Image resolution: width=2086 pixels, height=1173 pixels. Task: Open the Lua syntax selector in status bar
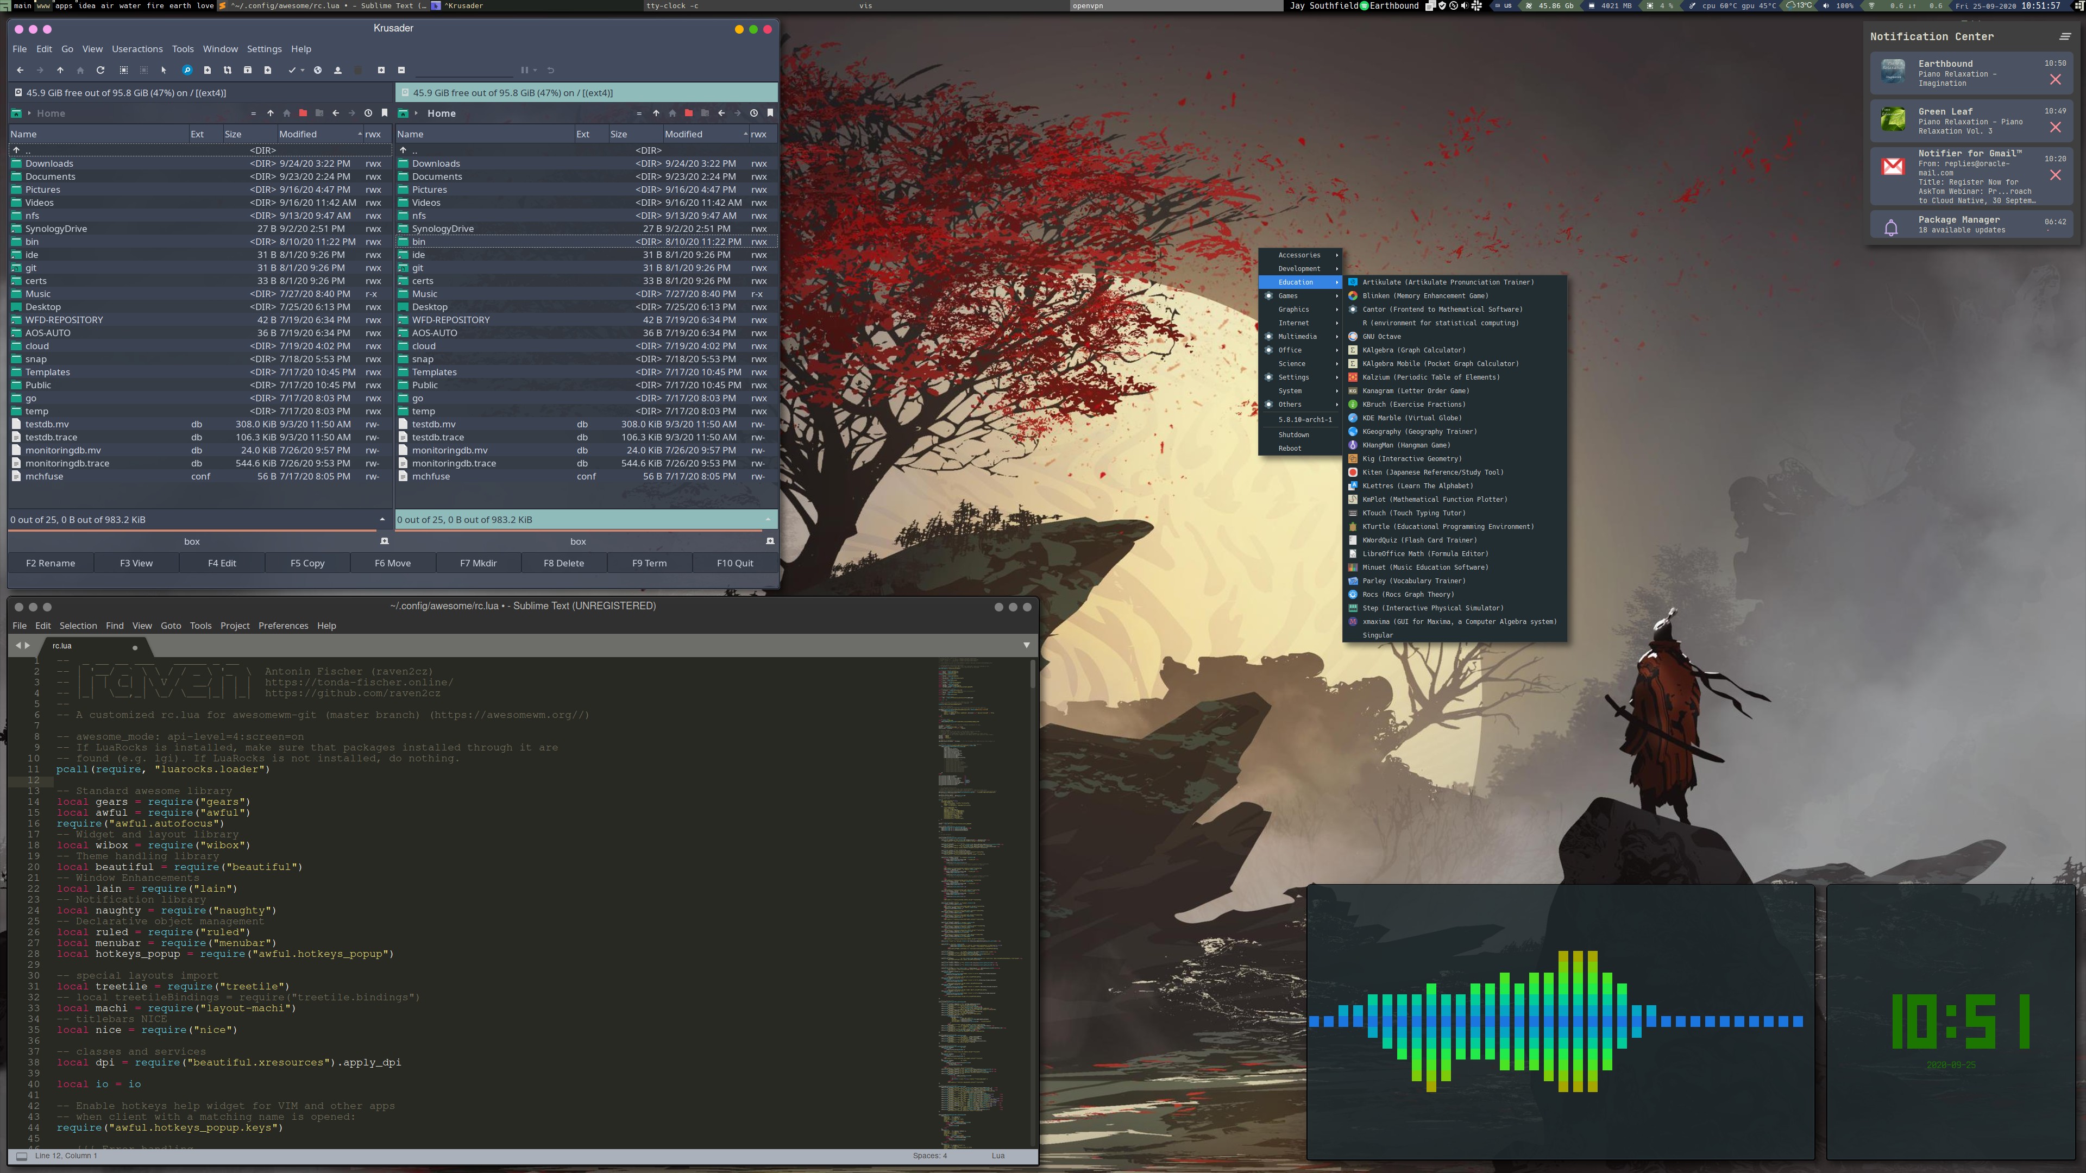coord(998,1156)
